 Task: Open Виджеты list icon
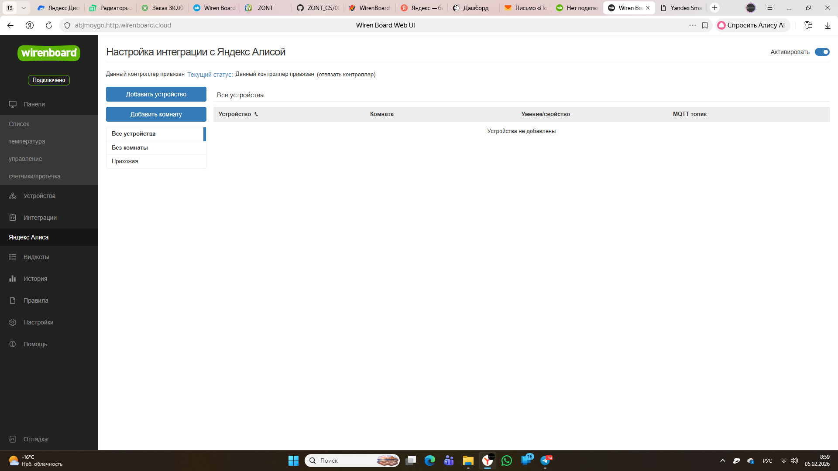(x=13, y=257)
